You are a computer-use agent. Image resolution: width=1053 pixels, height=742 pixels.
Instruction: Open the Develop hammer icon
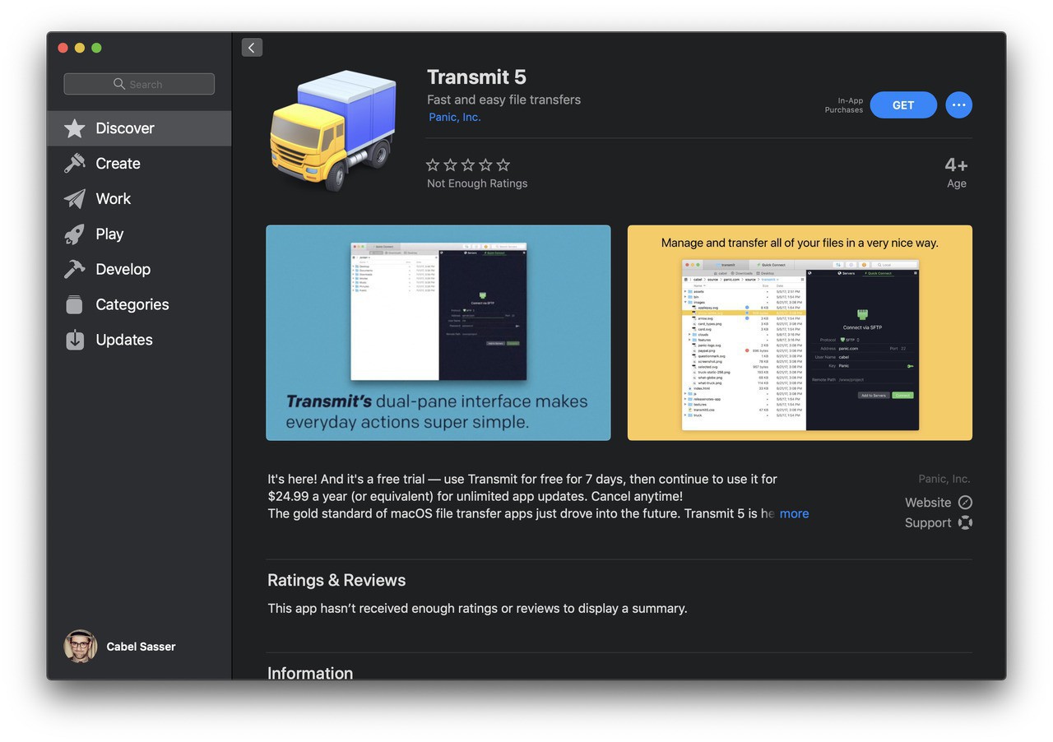[x=75, y=269]
